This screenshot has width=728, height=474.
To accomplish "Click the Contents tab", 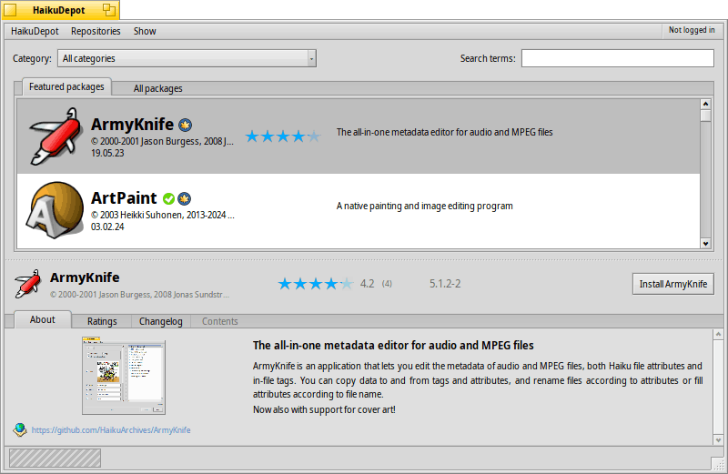I will point(219,321).
